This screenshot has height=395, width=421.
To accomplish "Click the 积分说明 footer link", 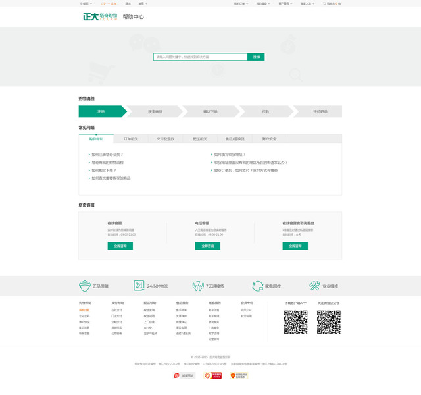I will (246, 316).
